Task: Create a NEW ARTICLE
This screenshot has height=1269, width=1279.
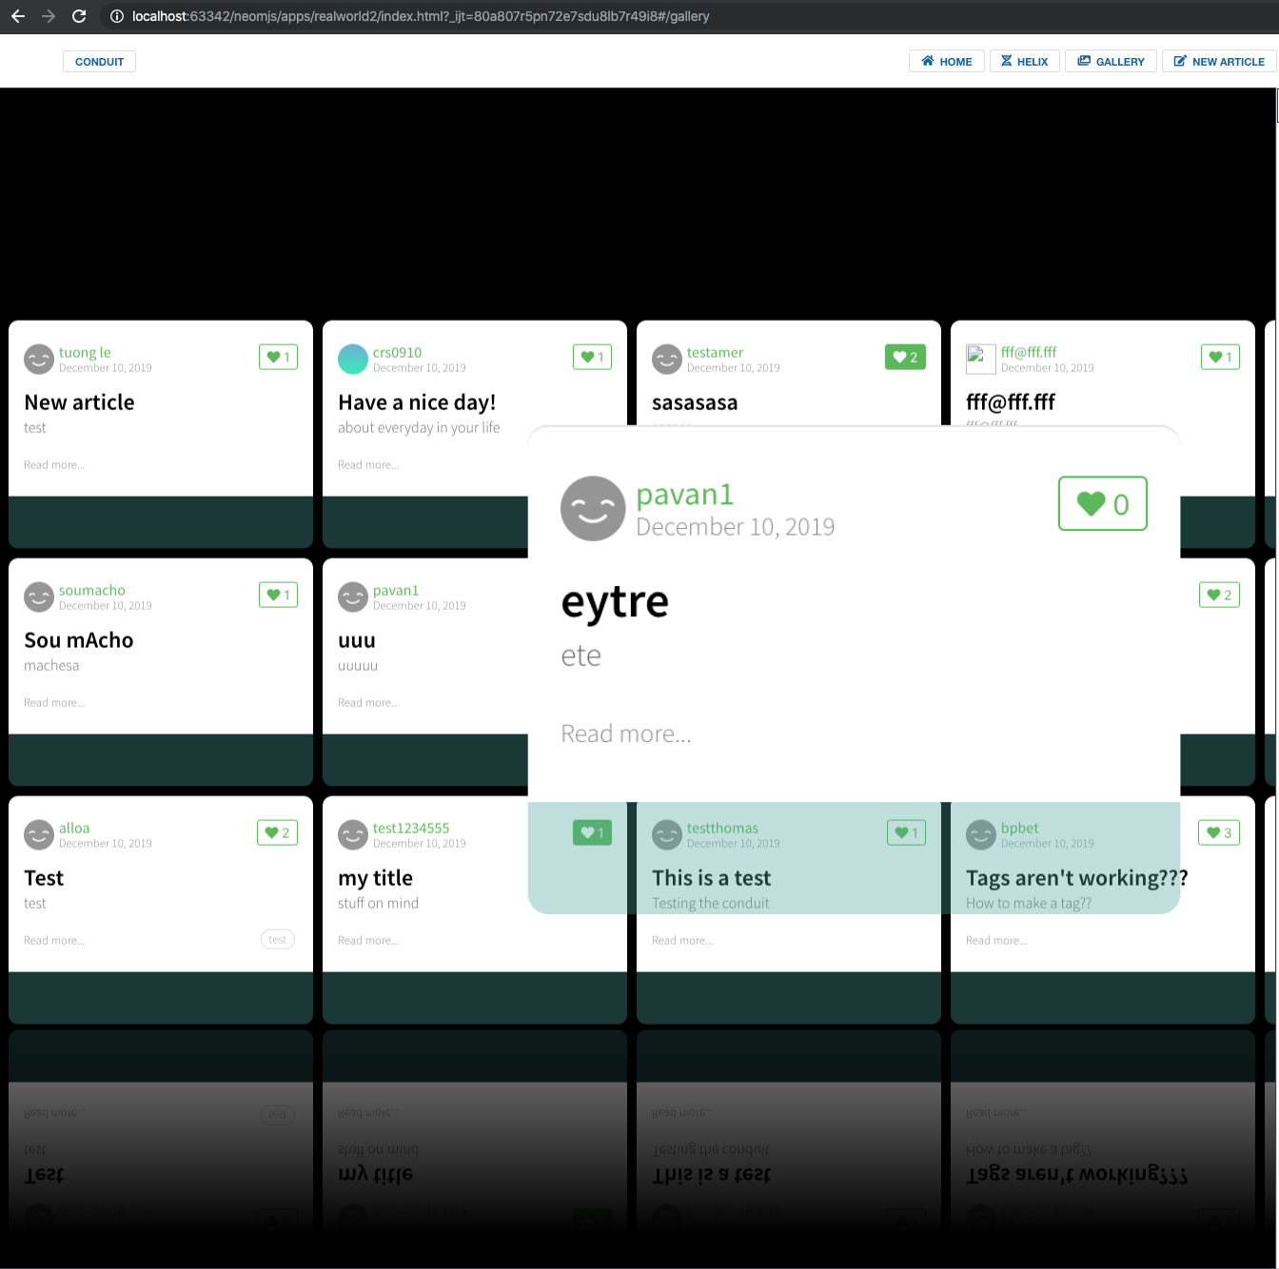Action: [1218, 62]
